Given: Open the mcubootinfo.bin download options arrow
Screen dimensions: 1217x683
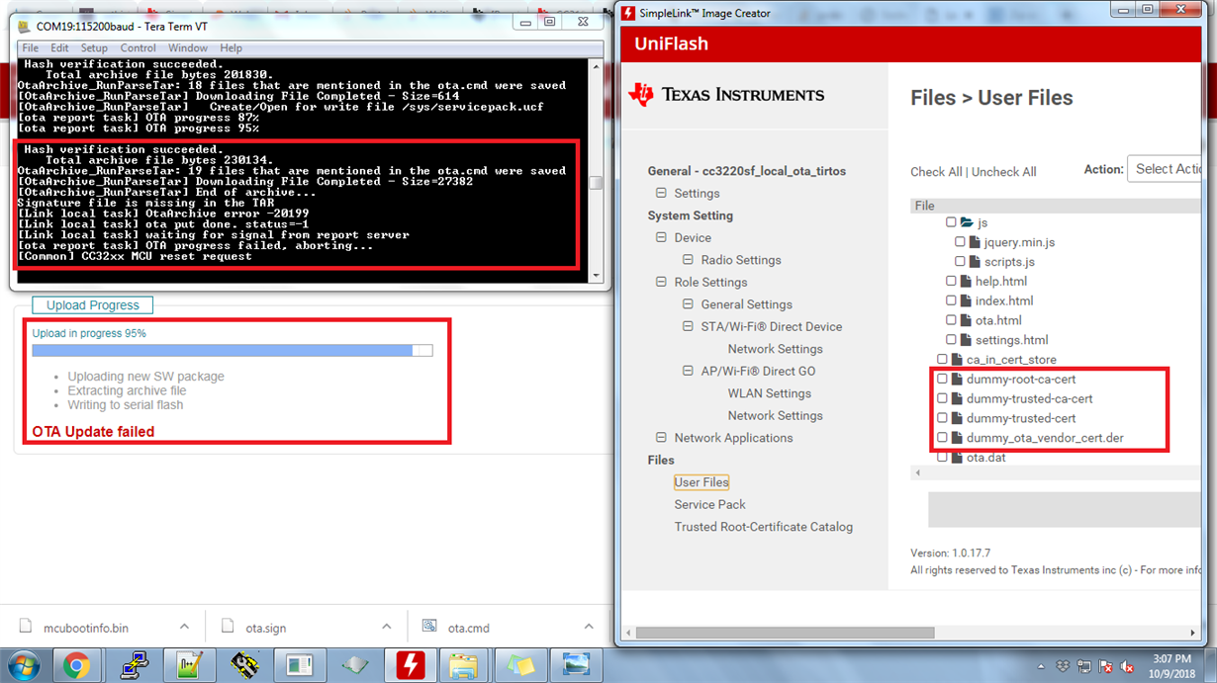Looking at the screenshot, I should pos(184,627).
